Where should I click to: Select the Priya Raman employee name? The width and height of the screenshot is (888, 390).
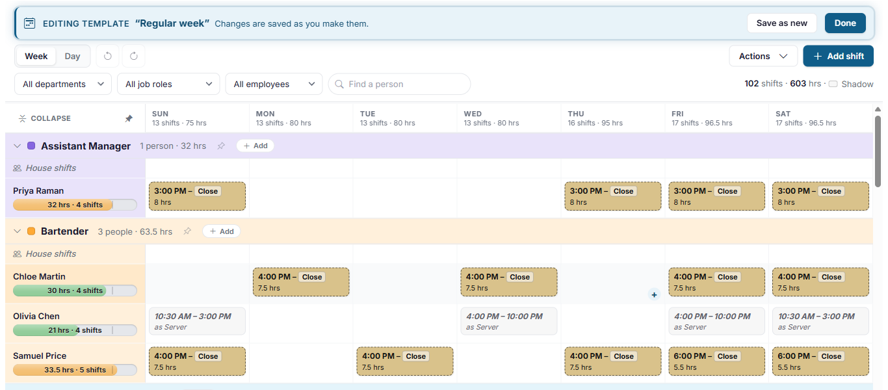38,190
